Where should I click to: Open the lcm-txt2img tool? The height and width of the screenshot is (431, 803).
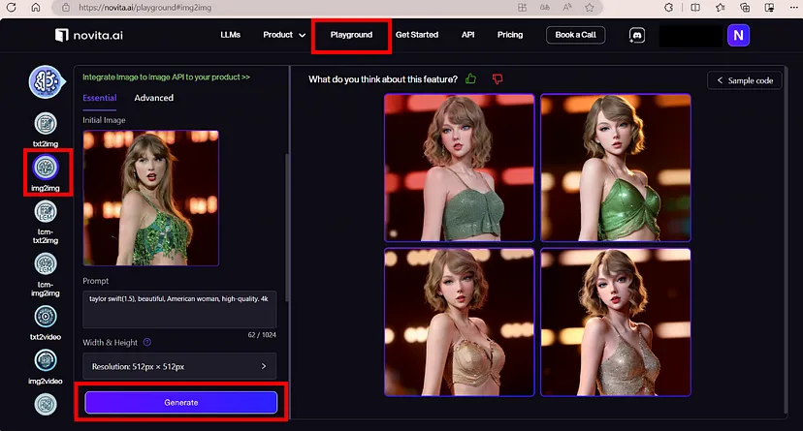coord(46,212)
